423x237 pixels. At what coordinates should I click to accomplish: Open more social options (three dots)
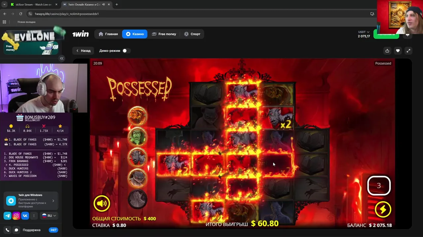click(34, 216)
